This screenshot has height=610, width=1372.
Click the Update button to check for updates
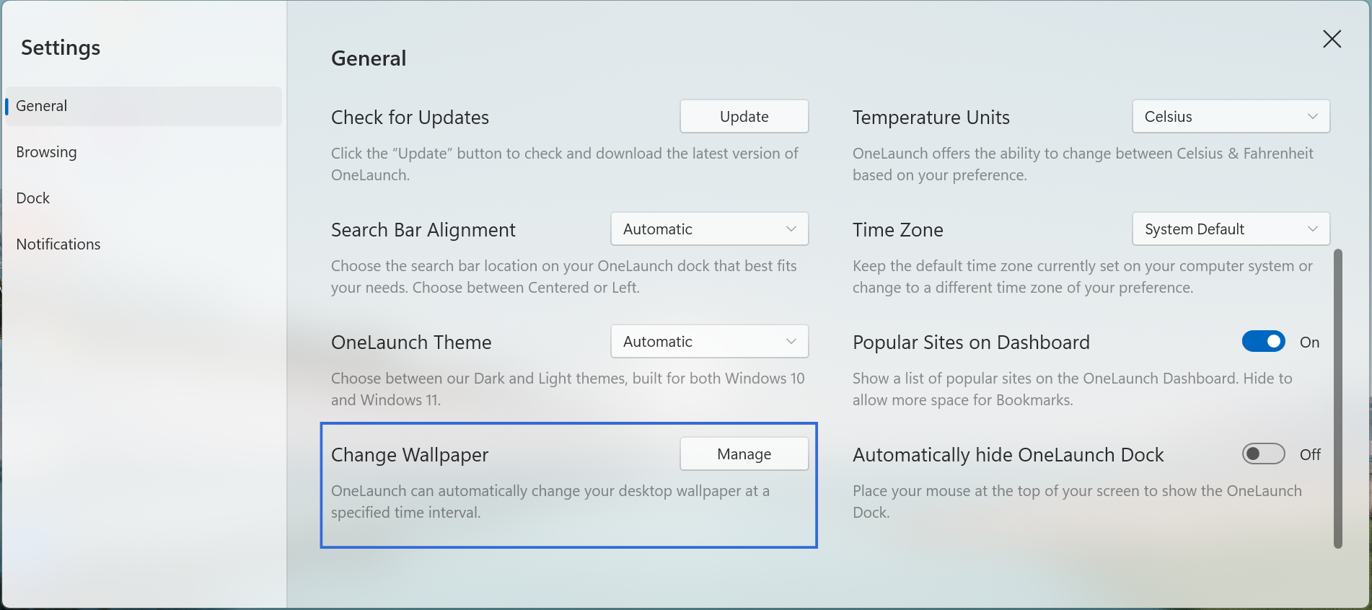pos(744,116)
